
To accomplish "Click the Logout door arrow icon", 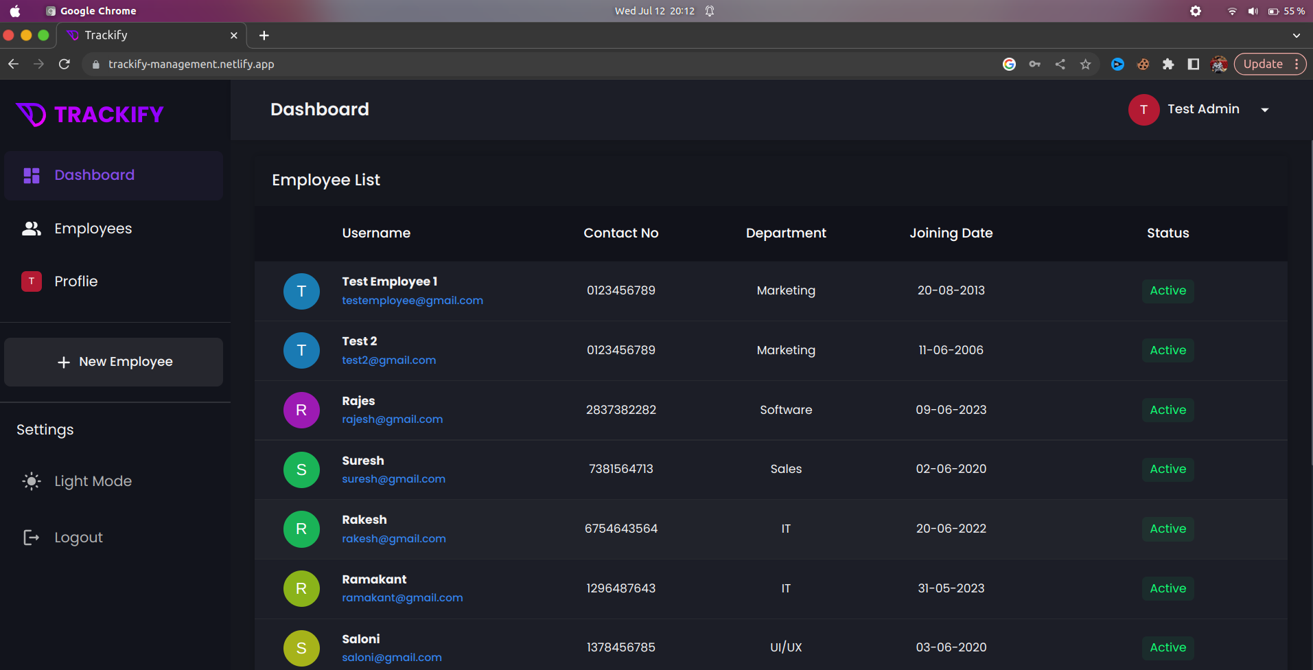I will (x=32, y=538).
